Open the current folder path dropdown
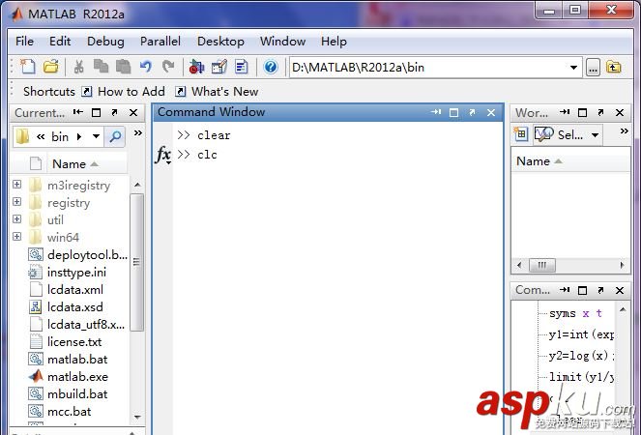 pos(573,68)
